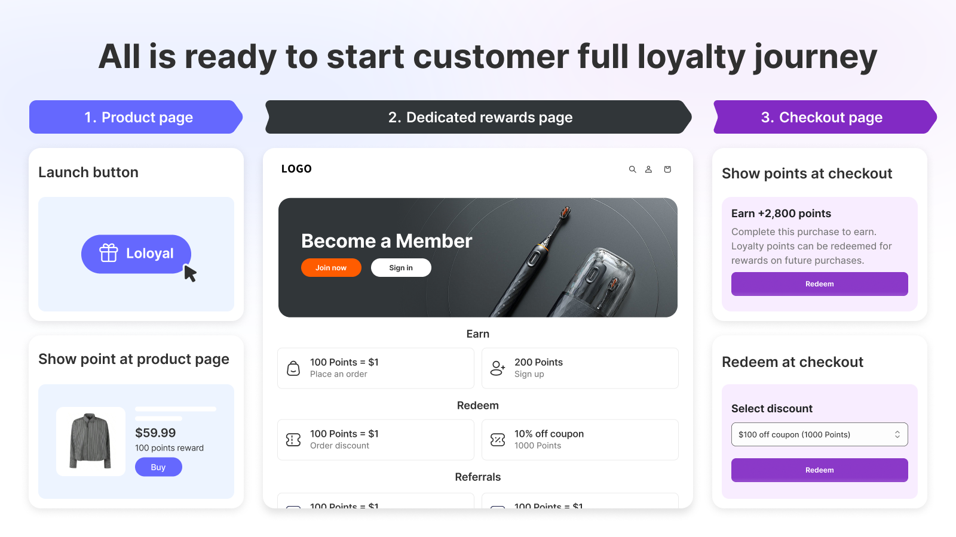The image size is (956, 537).
Task: Click the search icon in the store header
Action: pyautogui.click(x=632, y=169)
